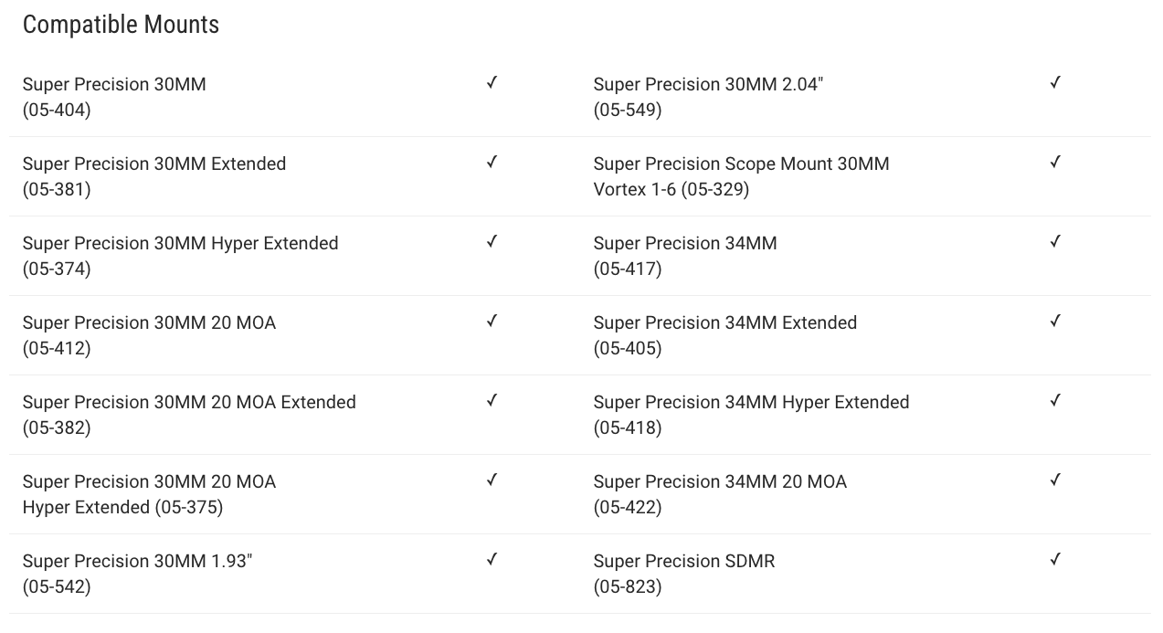Select Super Precision 30MM 20 MOA Extended
Image resolution: width=1163 pixels, height=633 pixels.
point(189,415)
